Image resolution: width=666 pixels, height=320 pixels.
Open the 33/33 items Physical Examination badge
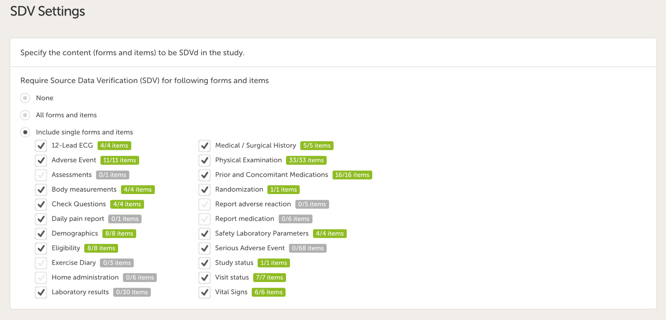306,160
